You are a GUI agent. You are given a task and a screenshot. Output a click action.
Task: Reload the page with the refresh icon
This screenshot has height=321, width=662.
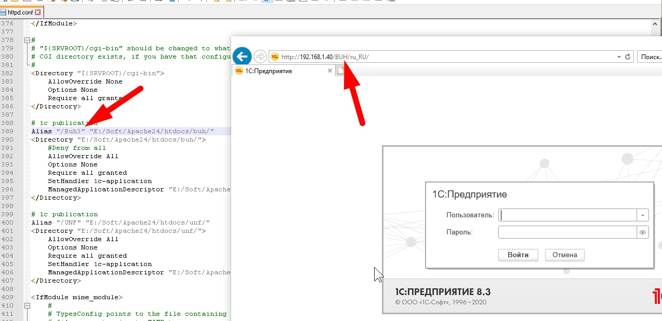(628, 57)
